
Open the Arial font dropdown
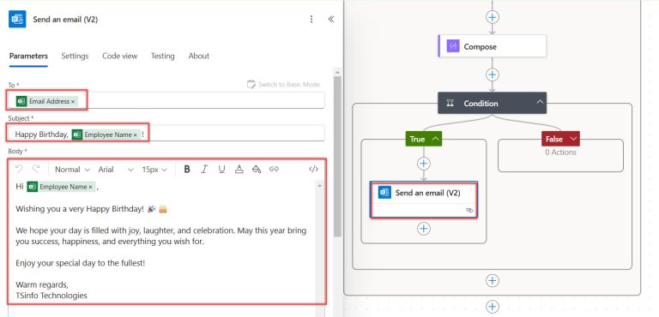click(x=116, y=170)
